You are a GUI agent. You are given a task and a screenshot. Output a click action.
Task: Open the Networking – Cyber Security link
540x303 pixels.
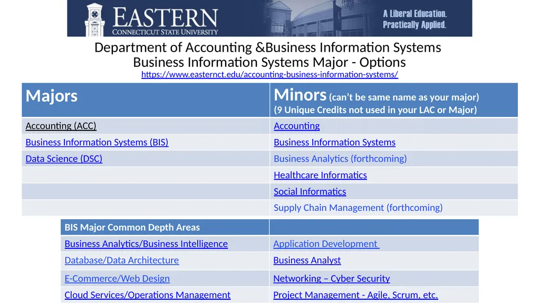click(x=332, y=278)
